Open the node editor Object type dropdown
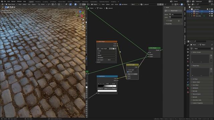The image size is (214, 120). point(95,4)
